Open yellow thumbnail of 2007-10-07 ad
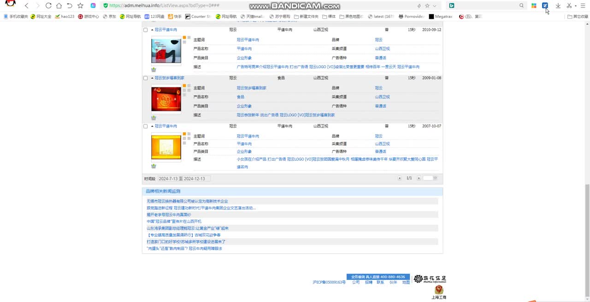The width and height of the screenshot is (590, 302). coord(166,147)
